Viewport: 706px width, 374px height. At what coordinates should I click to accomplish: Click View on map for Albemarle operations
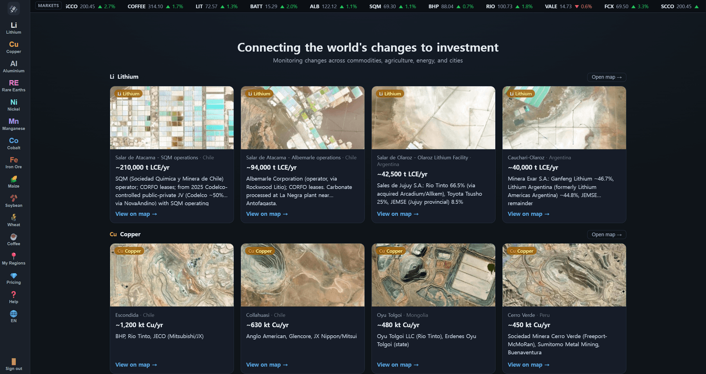tap(267, 214)
